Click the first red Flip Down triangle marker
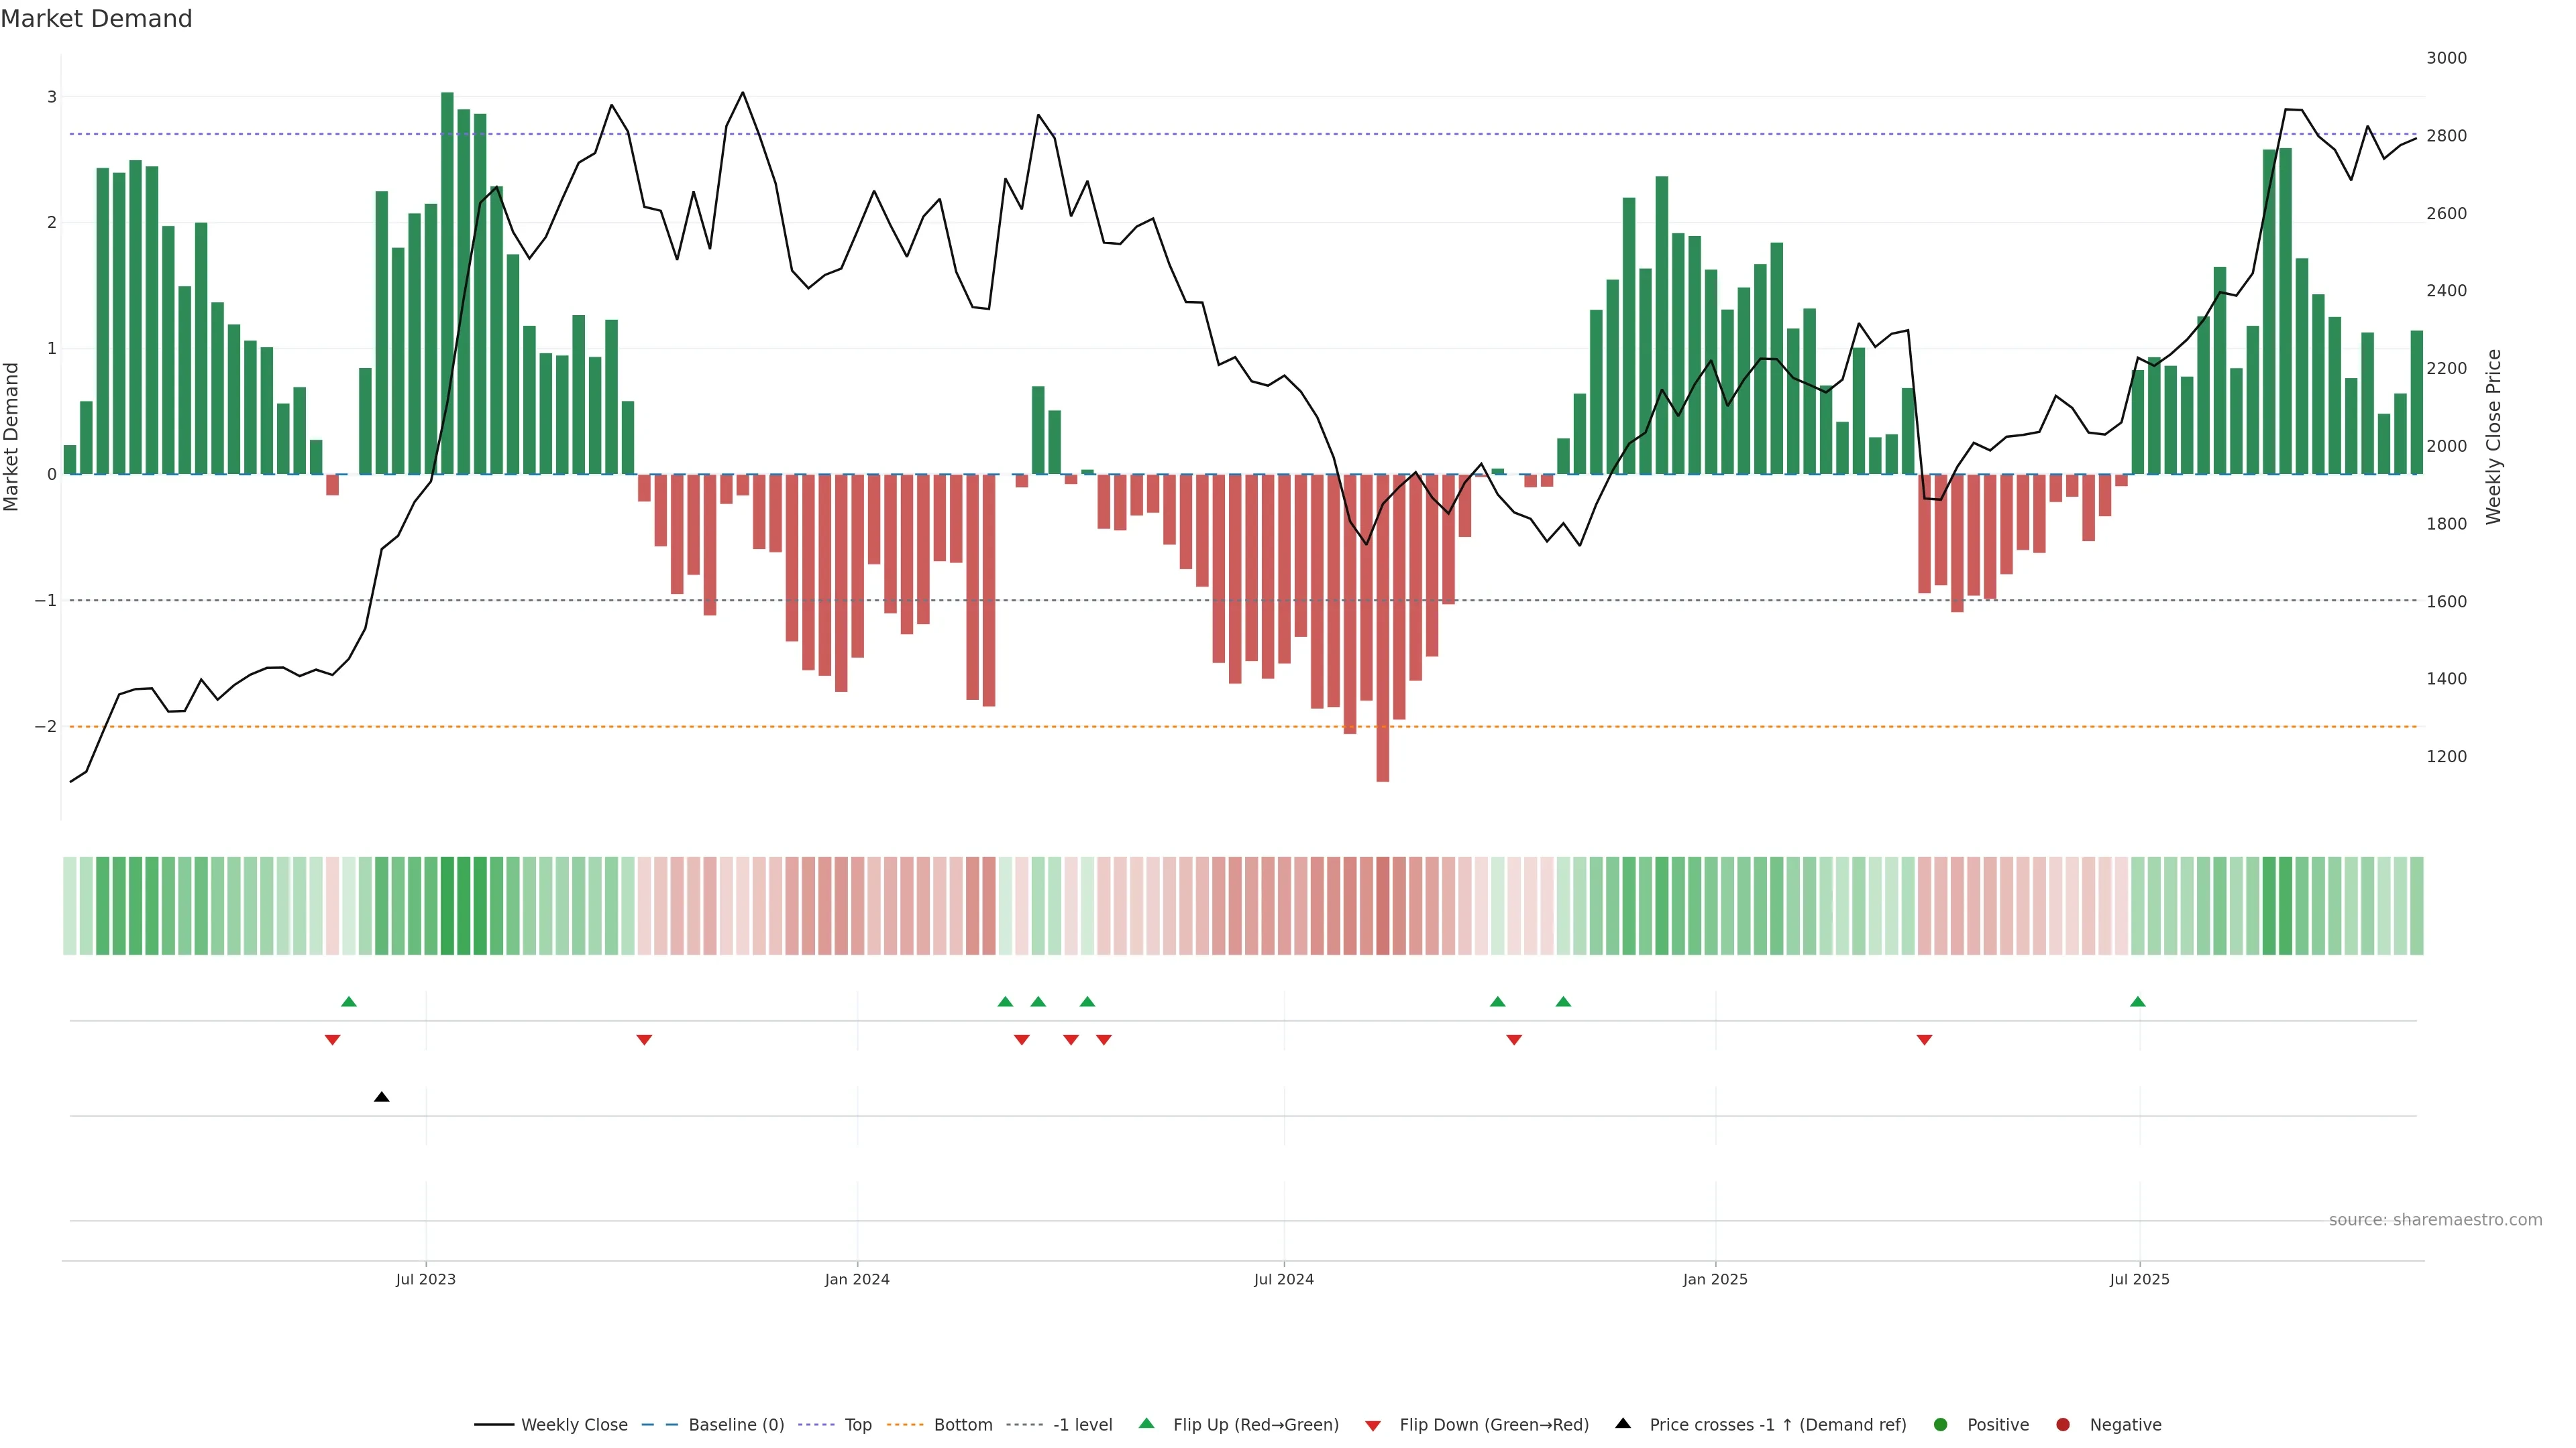 [x=332, y=1040]
